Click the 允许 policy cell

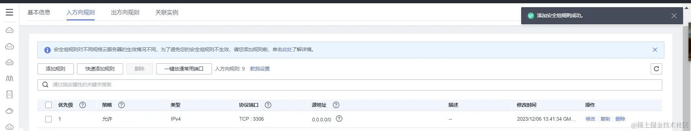click(107, 119)
